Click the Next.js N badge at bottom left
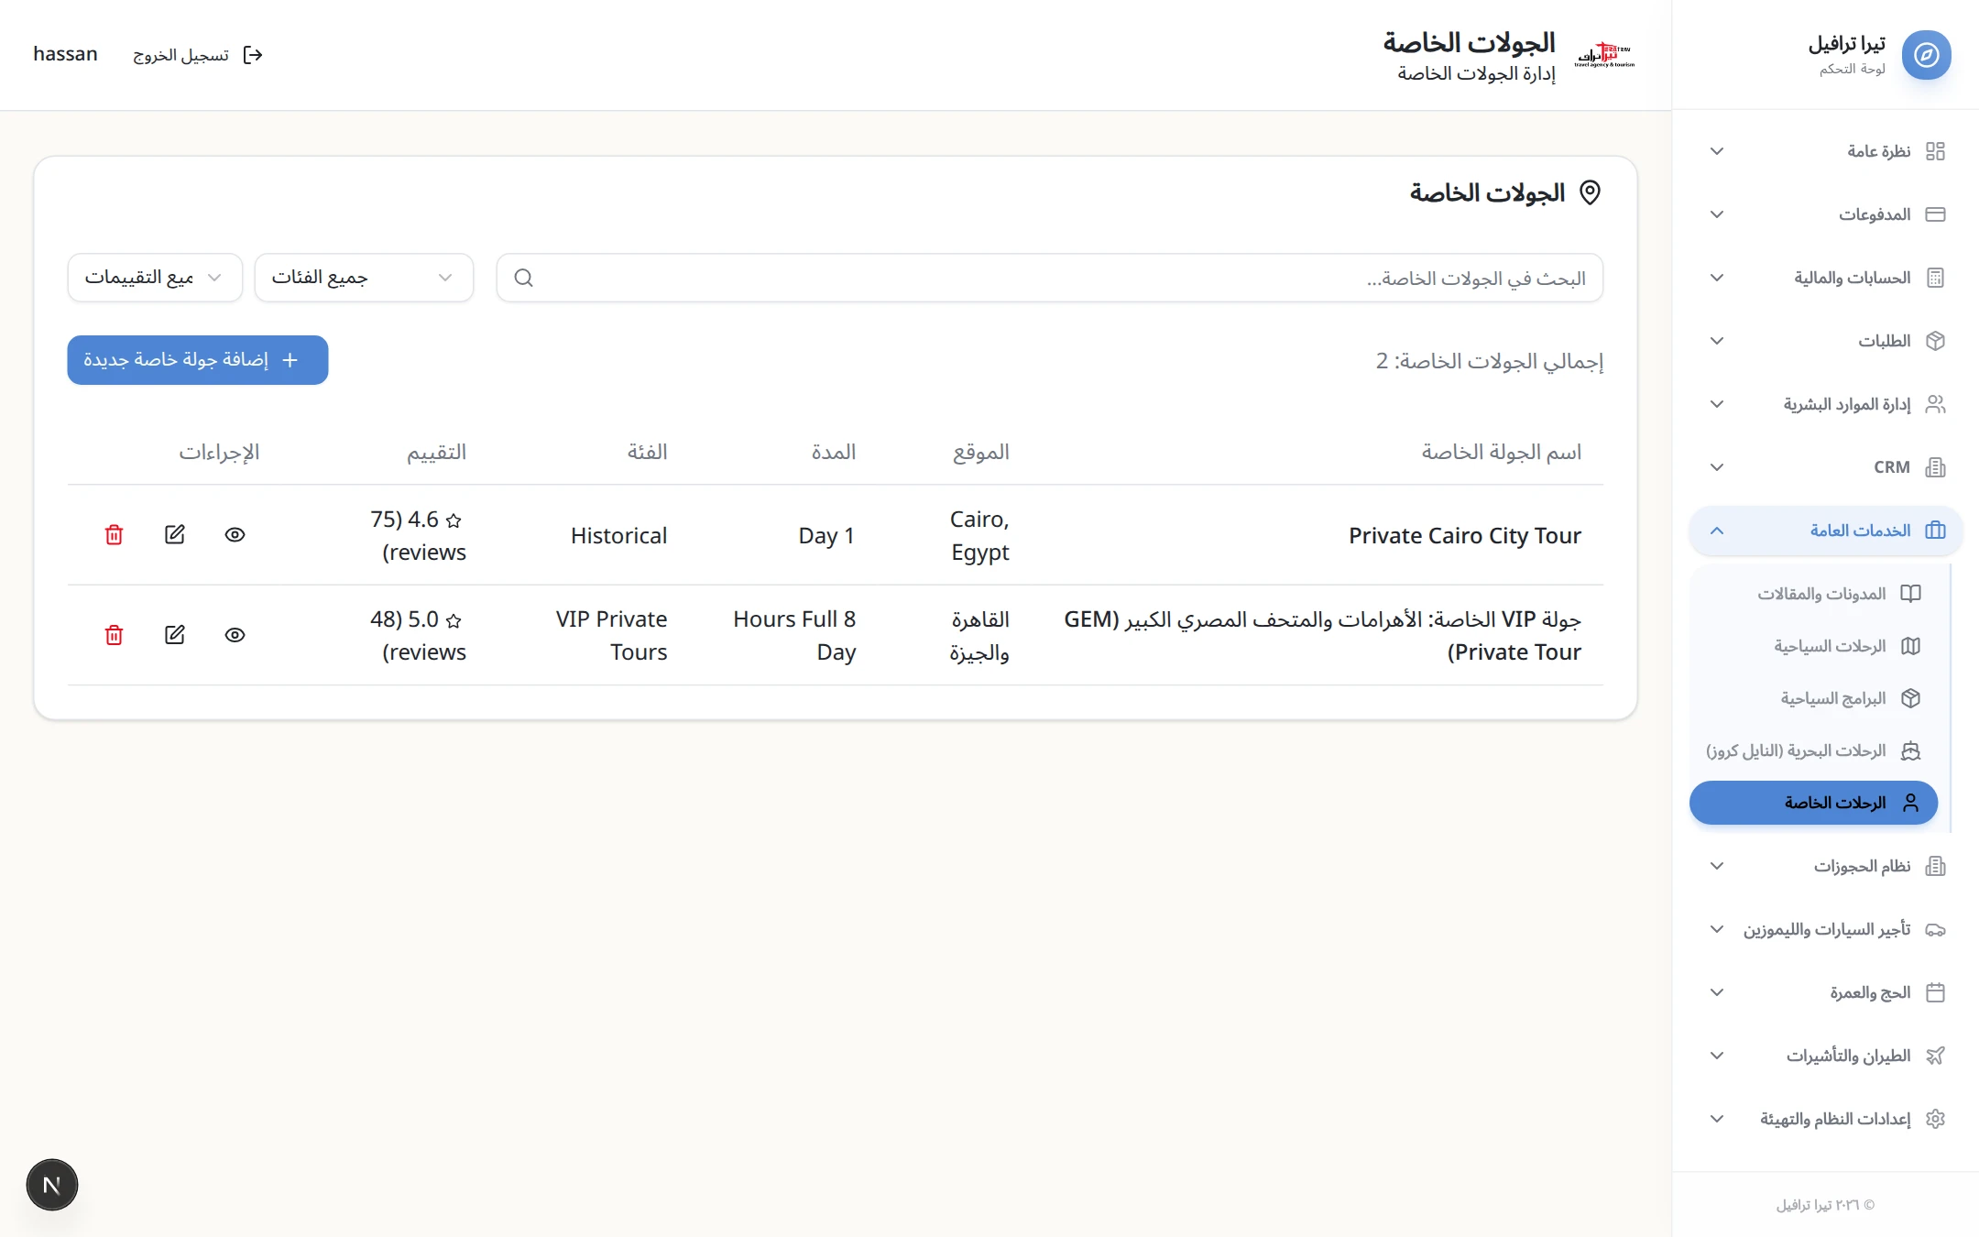 click(x=52, y=1185)
